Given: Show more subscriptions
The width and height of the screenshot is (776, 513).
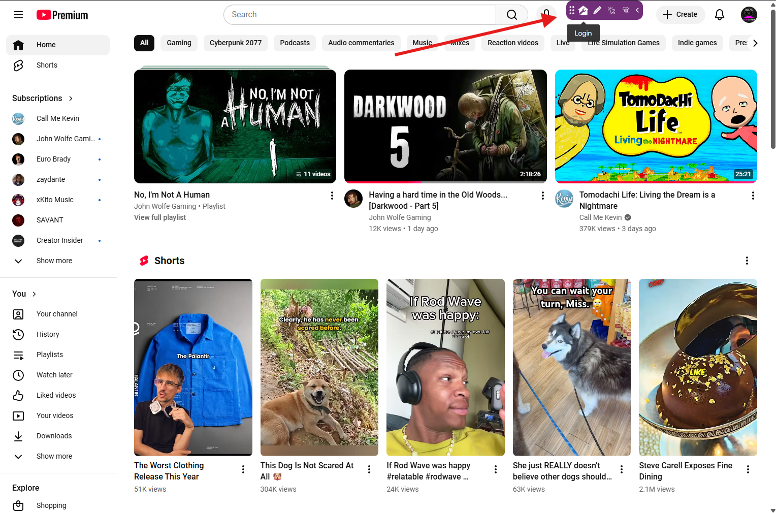Looking at the screenshot, I should (58, 261).
